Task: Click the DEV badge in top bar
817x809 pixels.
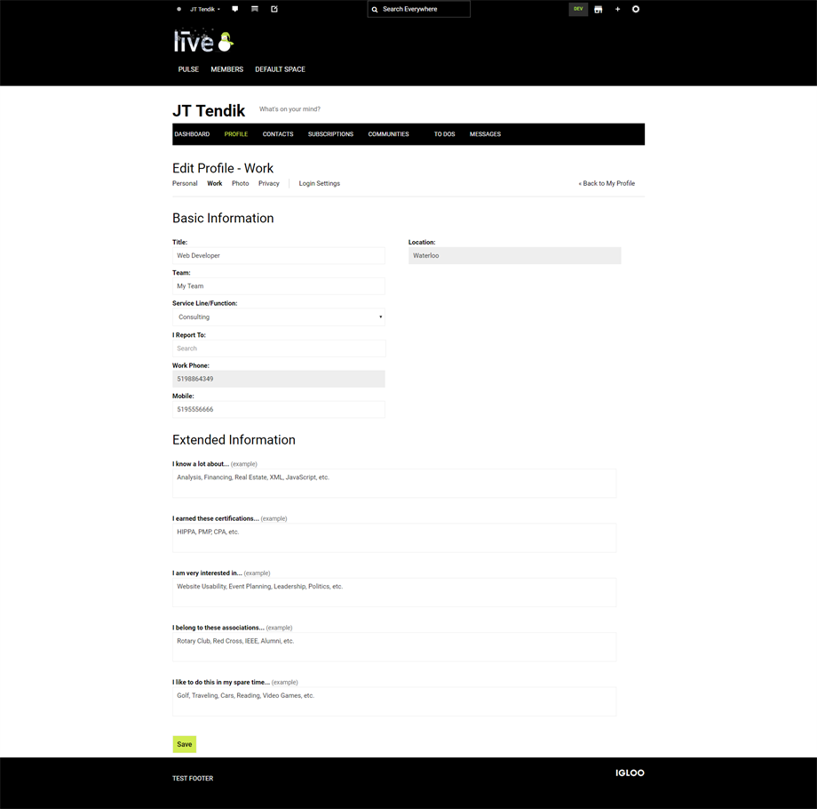Action: click(578, 9)
